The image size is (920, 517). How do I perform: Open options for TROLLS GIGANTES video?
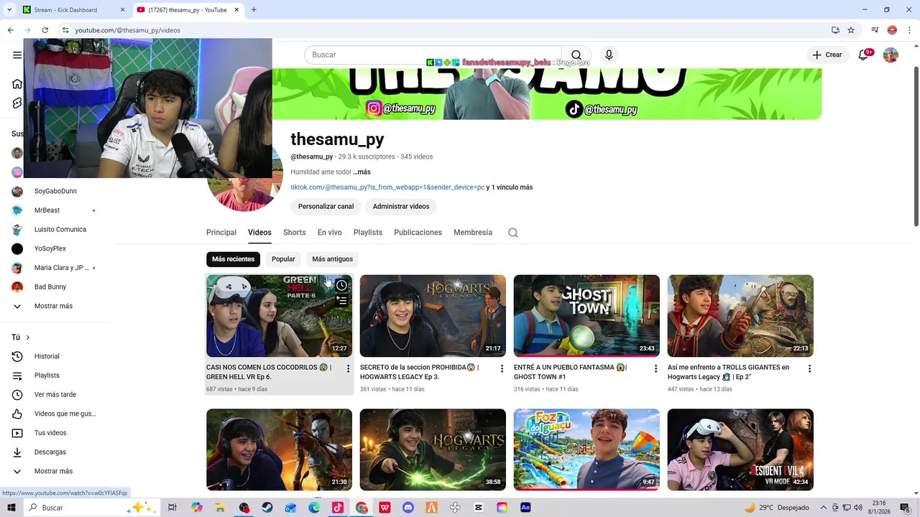(x=809, y=368)
